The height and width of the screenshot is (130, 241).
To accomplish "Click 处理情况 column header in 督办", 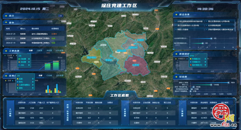I will tap(55, 28).
